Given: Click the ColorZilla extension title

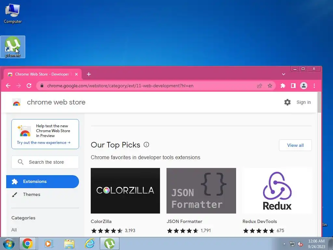Looking at the screenshot, I should (101, 221).
